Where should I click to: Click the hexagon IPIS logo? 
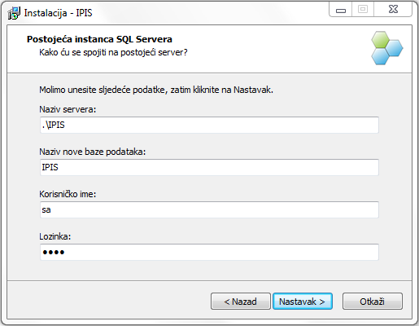click(x=387, y=48)
